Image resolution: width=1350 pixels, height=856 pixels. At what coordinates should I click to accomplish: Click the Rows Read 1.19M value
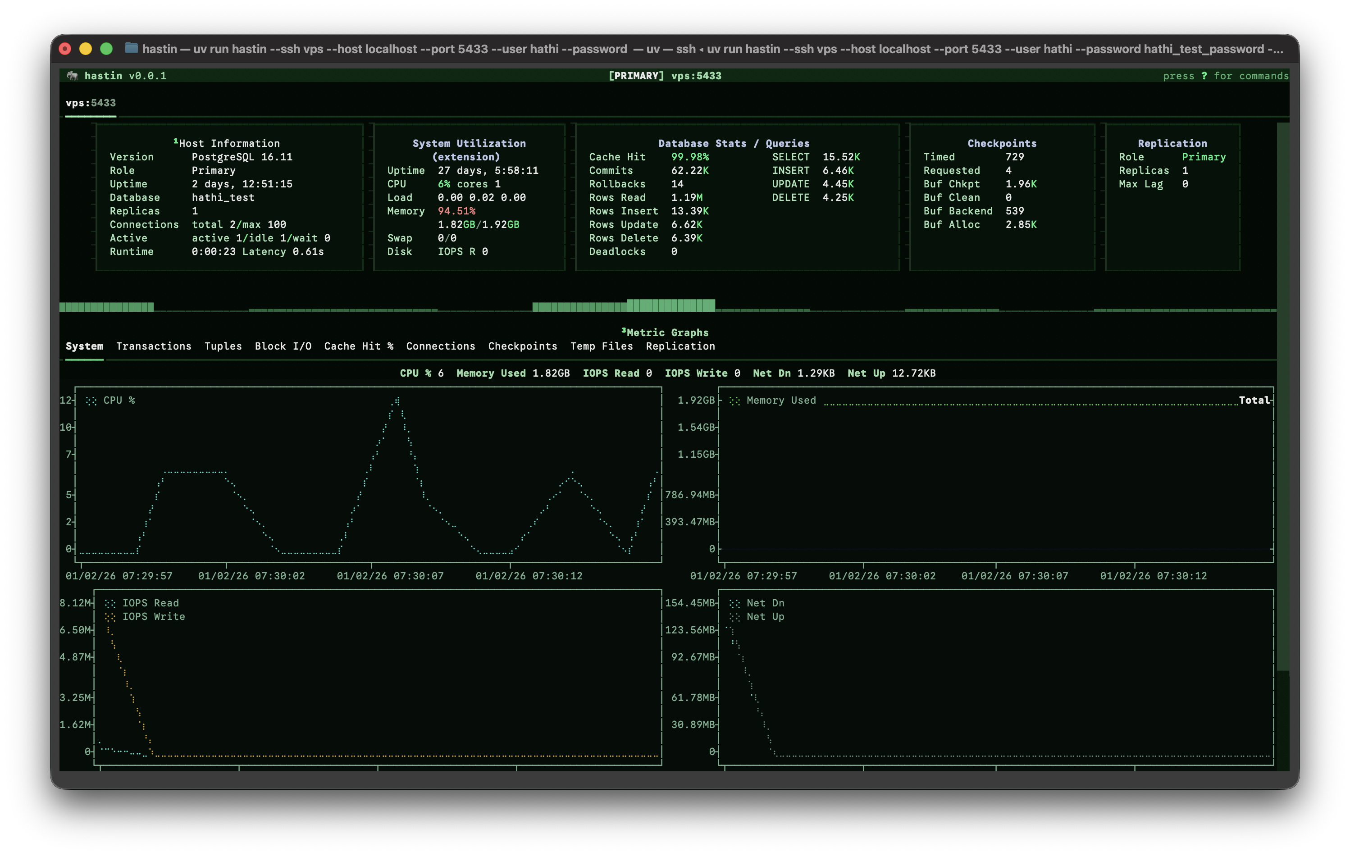coord(687,197)
